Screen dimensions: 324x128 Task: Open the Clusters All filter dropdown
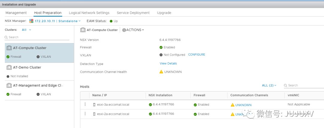[x=26, y=30]
